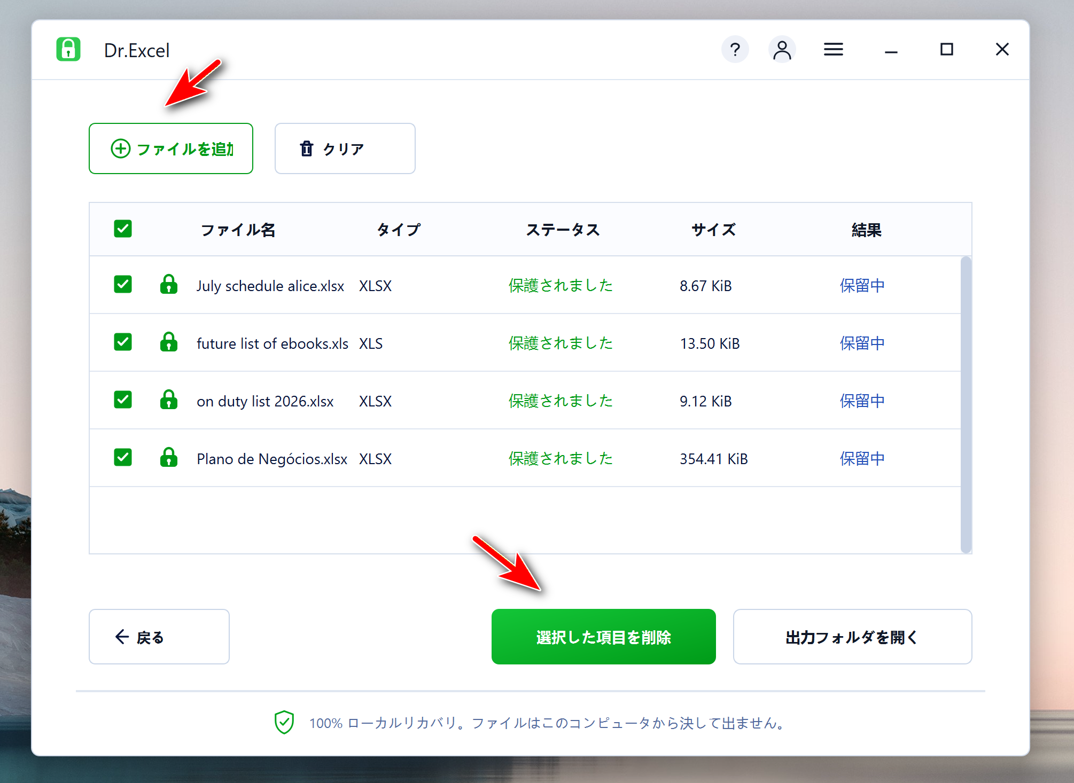Click the lock icon for Plano de Negócios.xlsx
Screen dimensions: 1074x783
click(169, 457)
